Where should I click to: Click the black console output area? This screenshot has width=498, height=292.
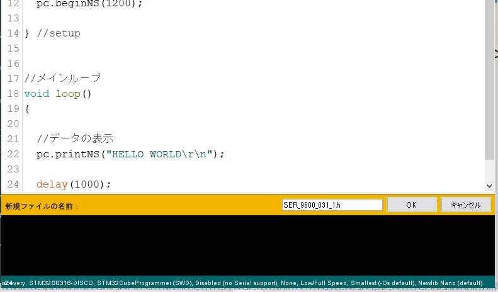[x=247, y=245]
